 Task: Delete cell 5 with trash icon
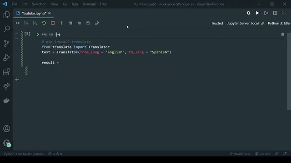[283, 34]
